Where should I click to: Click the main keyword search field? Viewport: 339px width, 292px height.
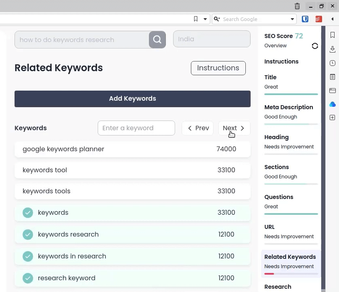82,40
